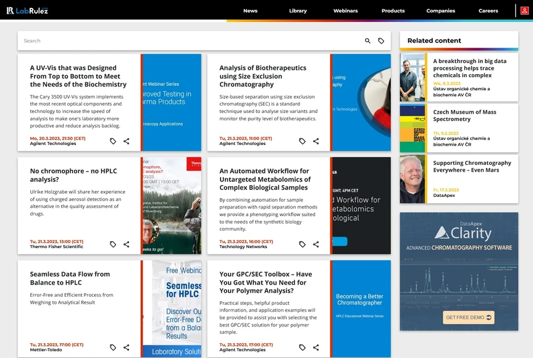Click UV-Vis webinar blue banner image
The image size is (533, 358).
coord(172,102)
